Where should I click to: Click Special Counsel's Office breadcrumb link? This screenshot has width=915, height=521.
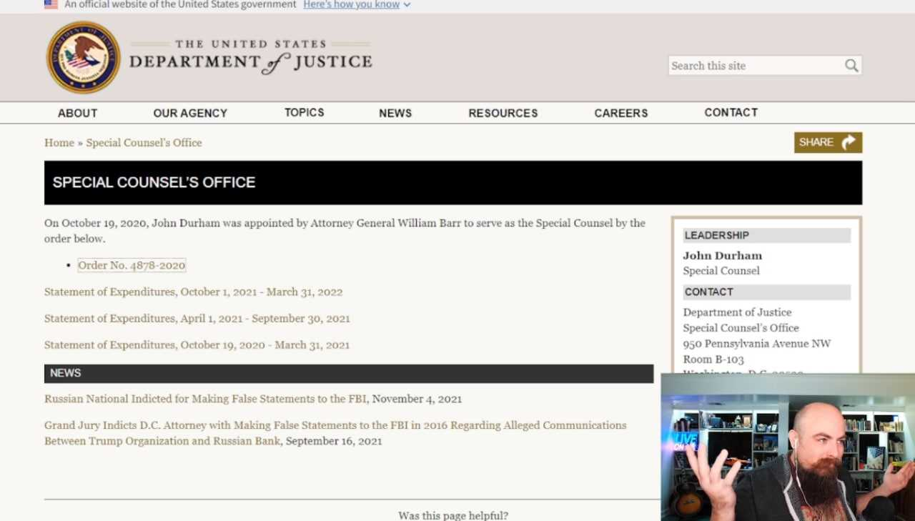point(144,143)
